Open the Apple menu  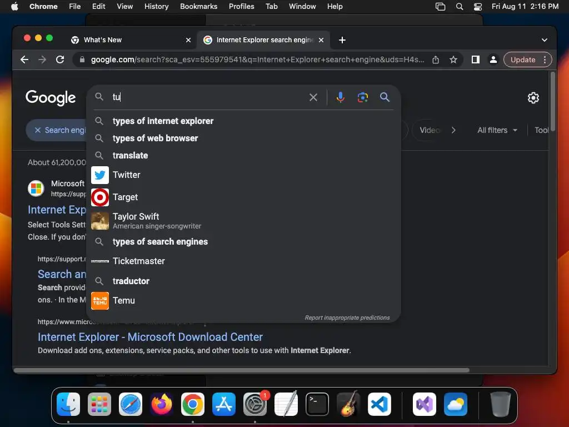click(x=14, y=7)
